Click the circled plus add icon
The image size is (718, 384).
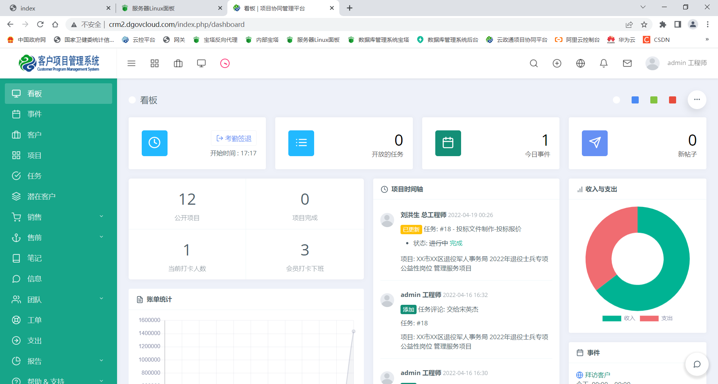557,64
